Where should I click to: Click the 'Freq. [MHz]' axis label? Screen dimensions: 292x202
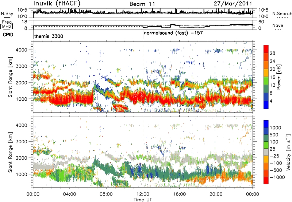[x=7, y=25]
